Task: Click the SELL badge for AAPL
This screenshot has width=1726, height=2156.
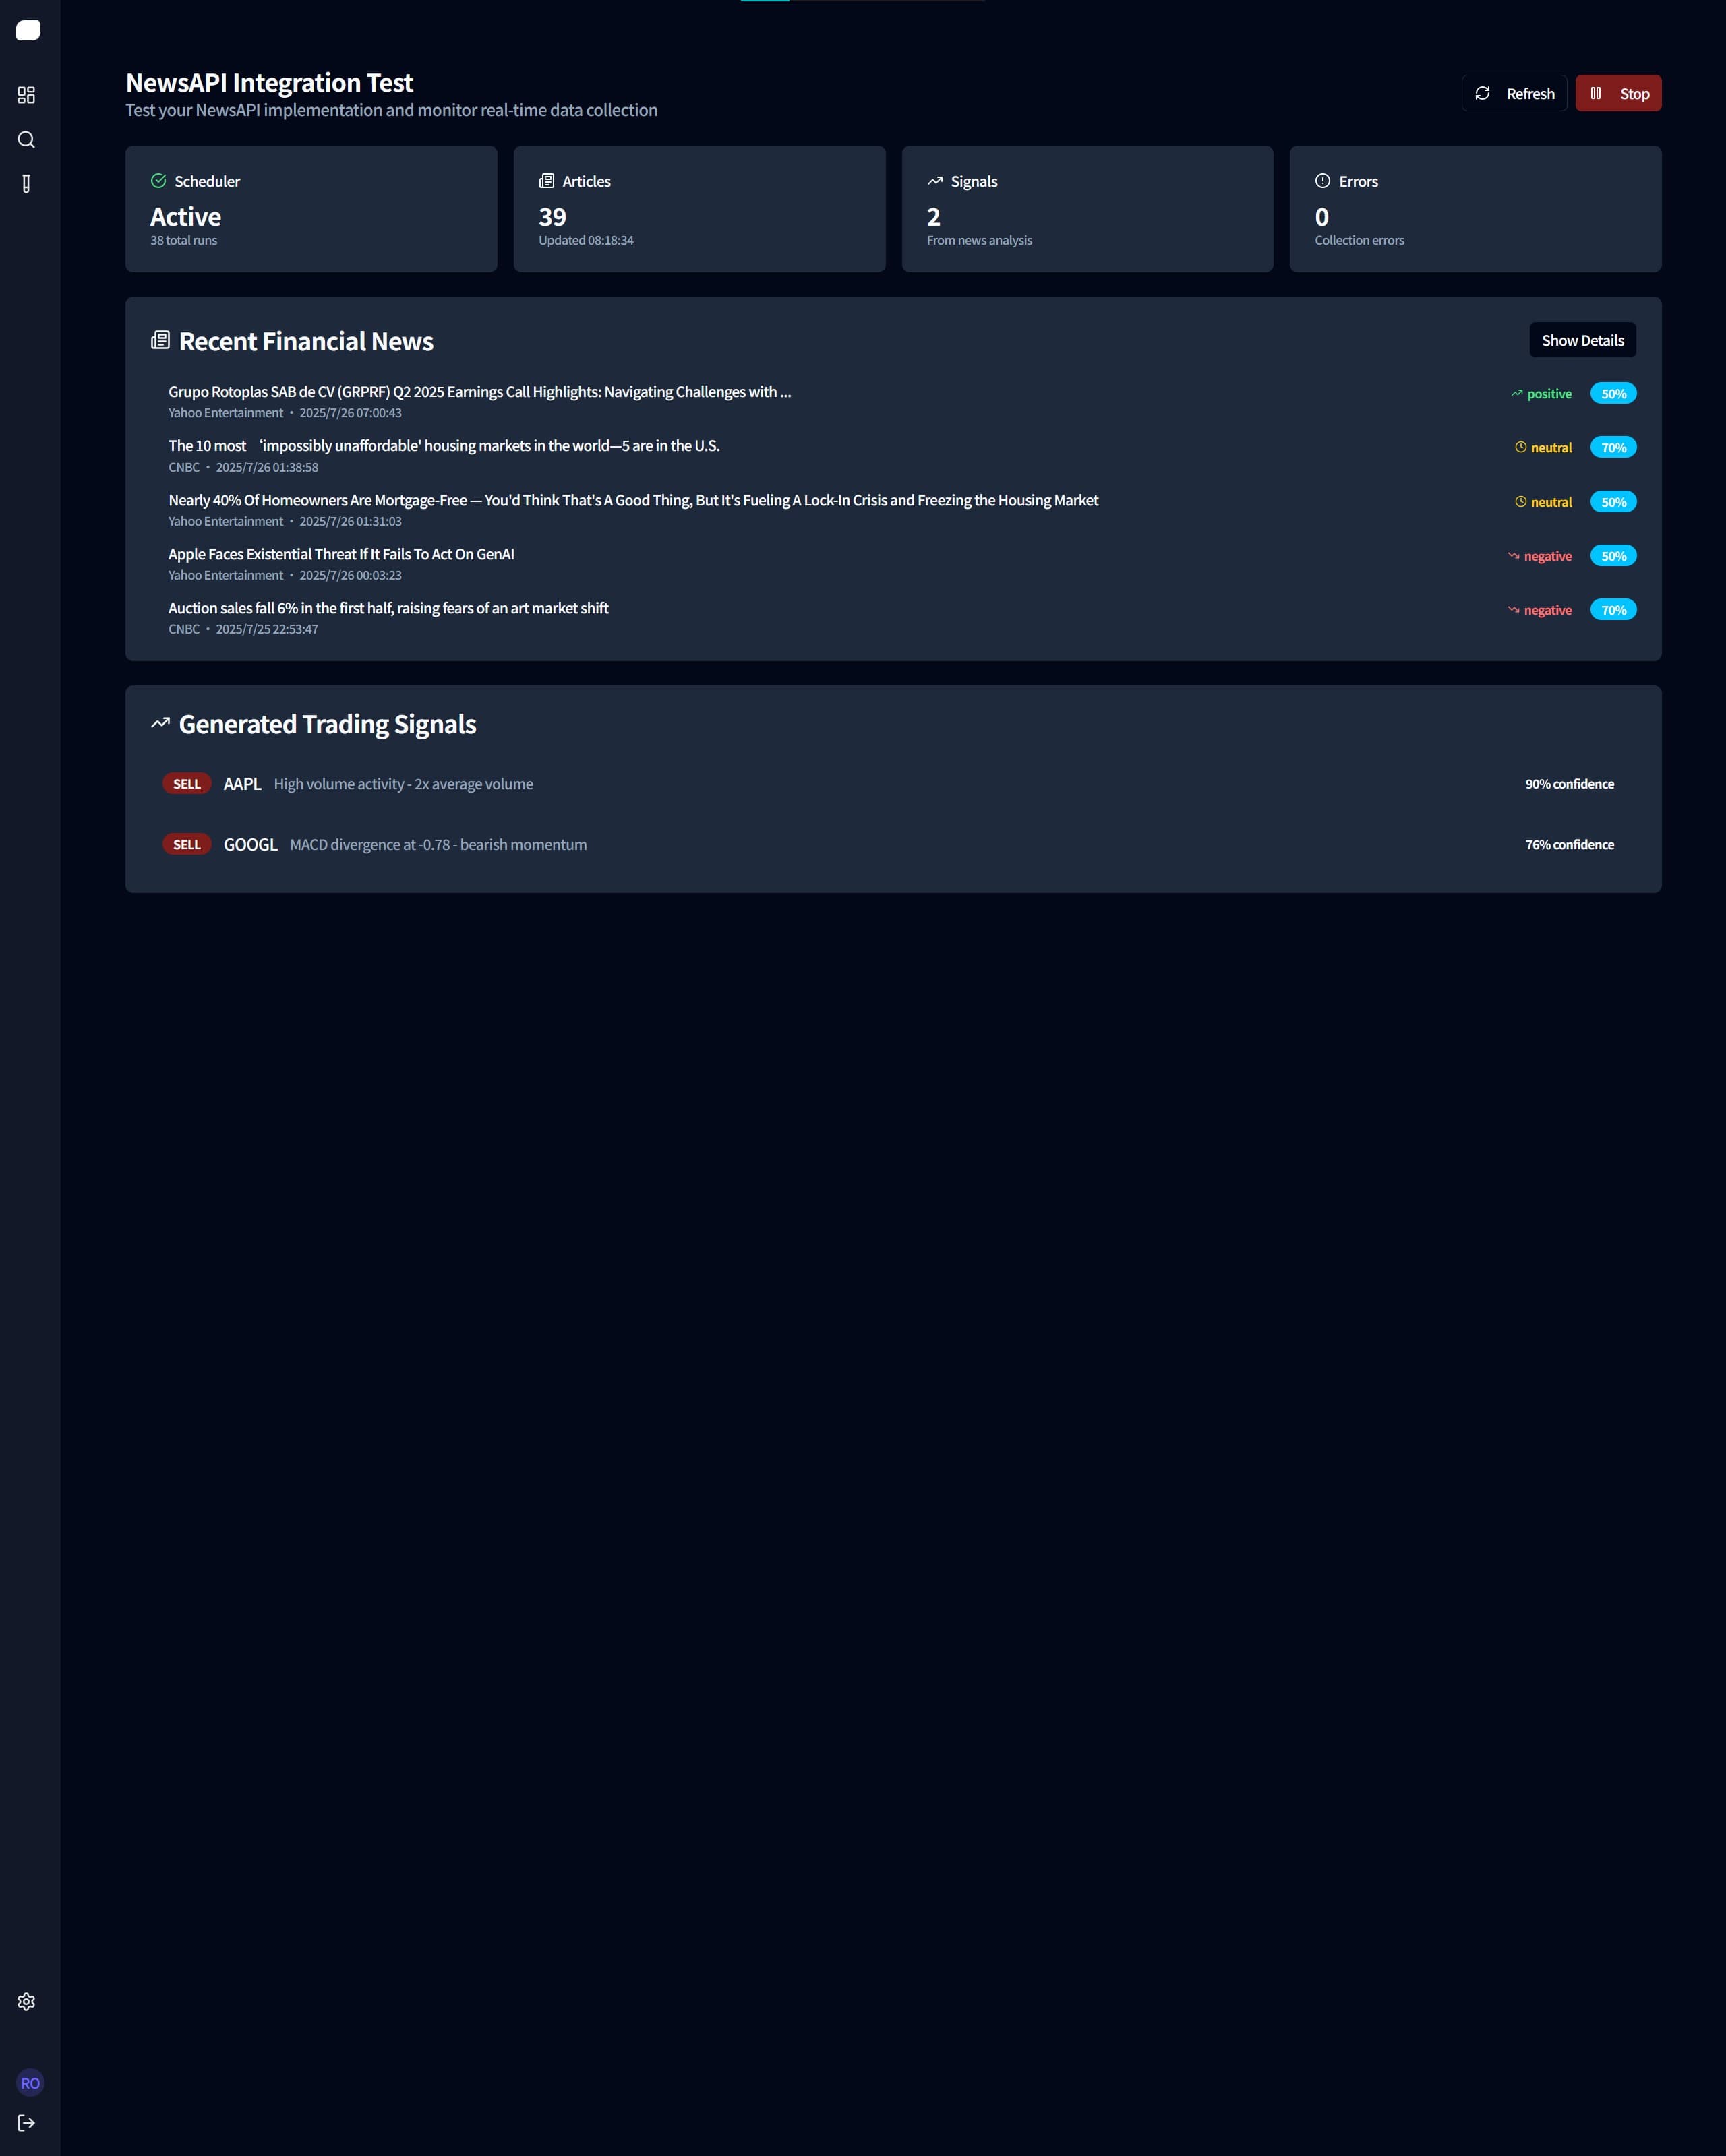Action: [x=187, y=784]
